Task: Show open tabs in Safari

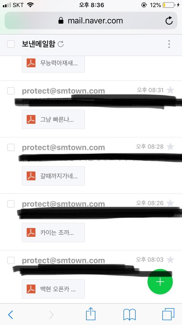Action: tap(168, 314)
